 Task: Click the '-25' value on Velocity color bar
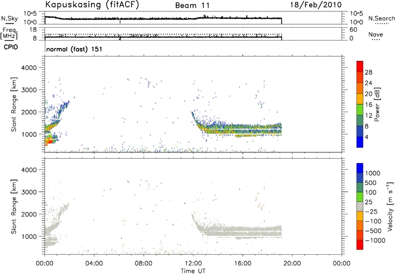[x=371, y=211]
